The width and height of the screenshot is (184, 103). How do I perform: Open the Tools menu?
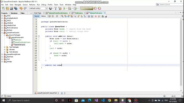point(61,5)
